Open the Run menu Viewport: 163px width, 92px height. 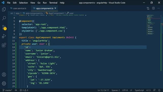point(45,3)
